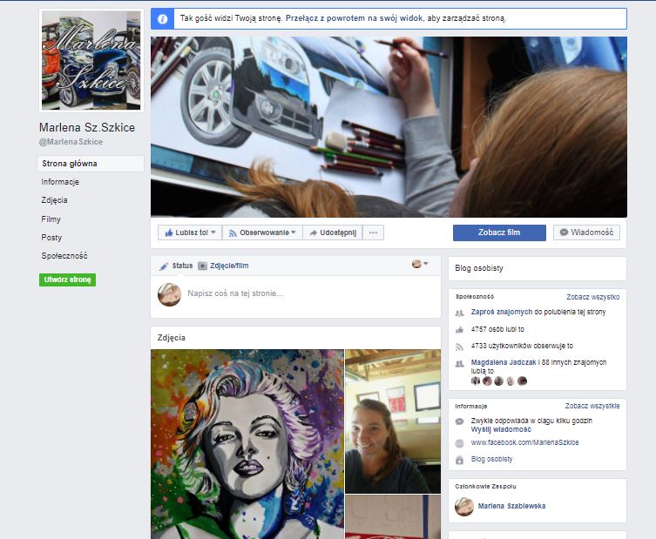
Task: Click the @MarlenaSzkice username
Action: tap(71, 142)
